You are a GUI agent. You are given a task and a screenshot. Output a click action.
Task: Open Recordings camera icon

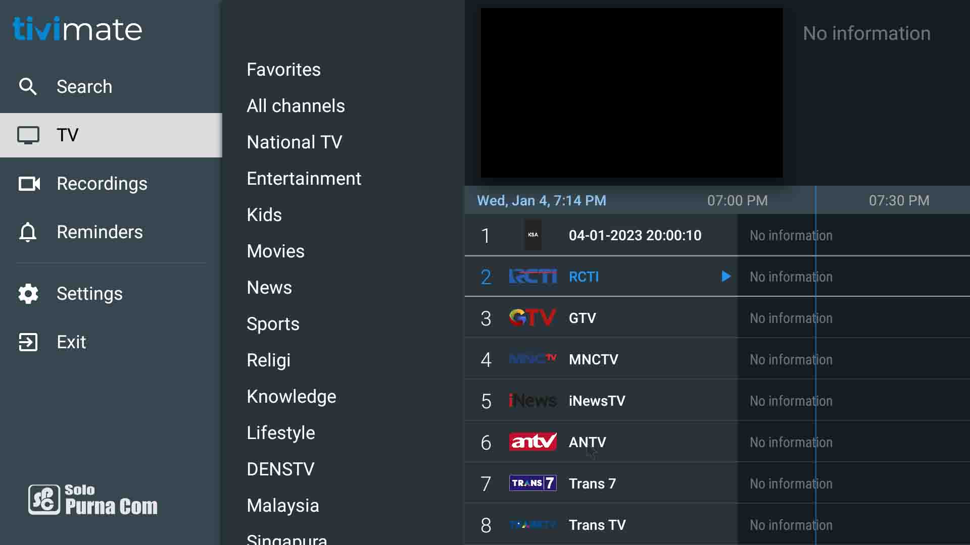pos(29,184)
